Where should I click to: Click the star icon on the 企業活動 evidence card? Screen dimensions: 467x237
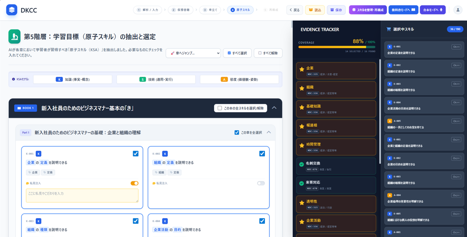coord(302,222)
